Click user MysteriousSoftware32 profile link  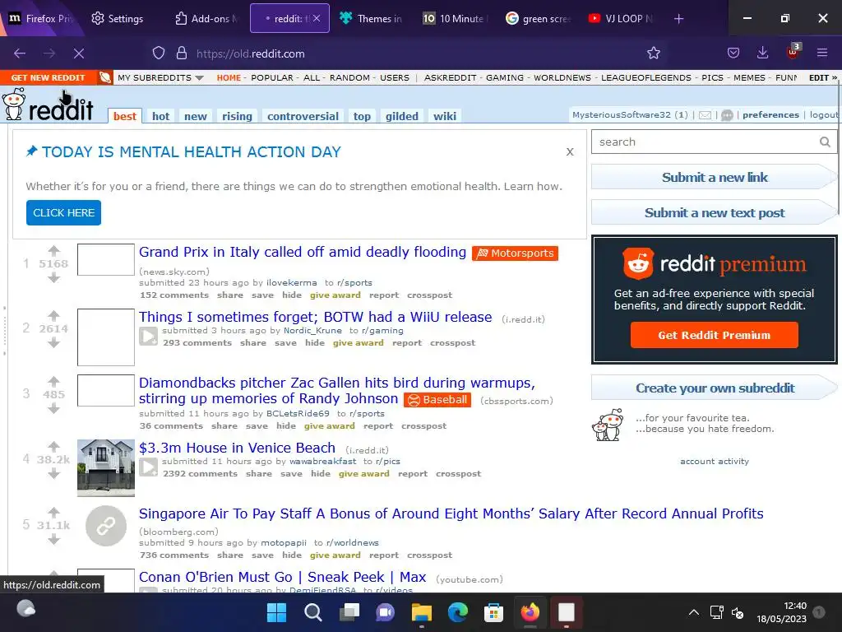(x=622, y=115)
